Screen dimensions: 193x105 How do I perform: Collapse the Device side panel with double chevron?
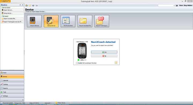[x=23, y=5]
